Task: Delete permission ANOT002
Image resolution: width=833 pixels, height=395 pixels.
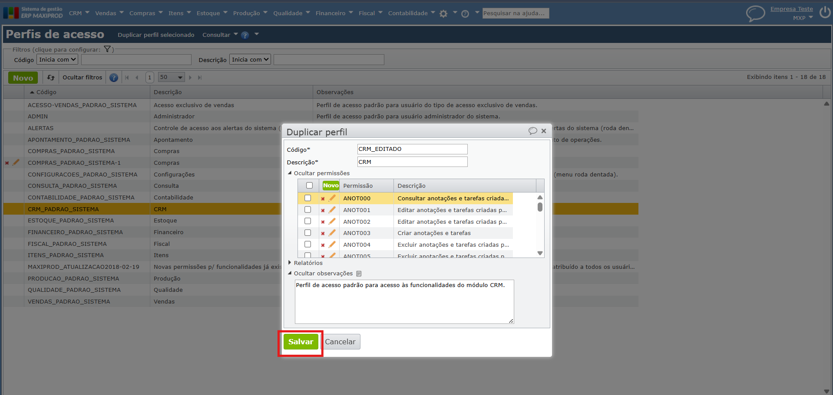Action: (x=323, y=222)
